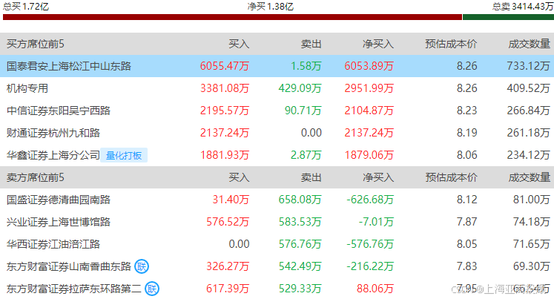Image resolution: width=554 pixels, height=299 pixels.
Task: Click the 量化打板 tag
Action: tap(124, 155)
